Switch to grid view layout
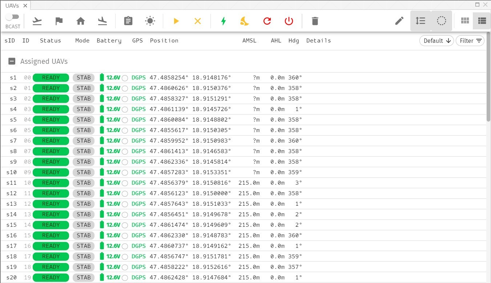 click(465, 21)
